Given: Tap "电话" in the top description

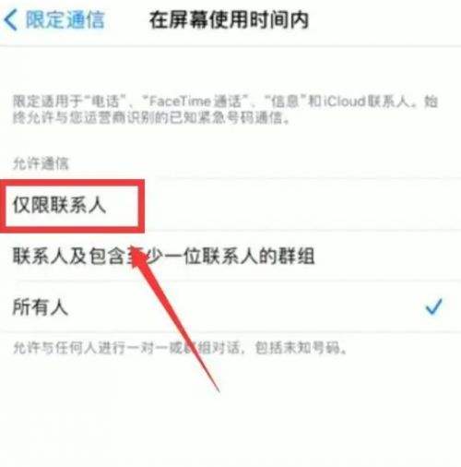Looking at the screenshot, I should [105, 101].
